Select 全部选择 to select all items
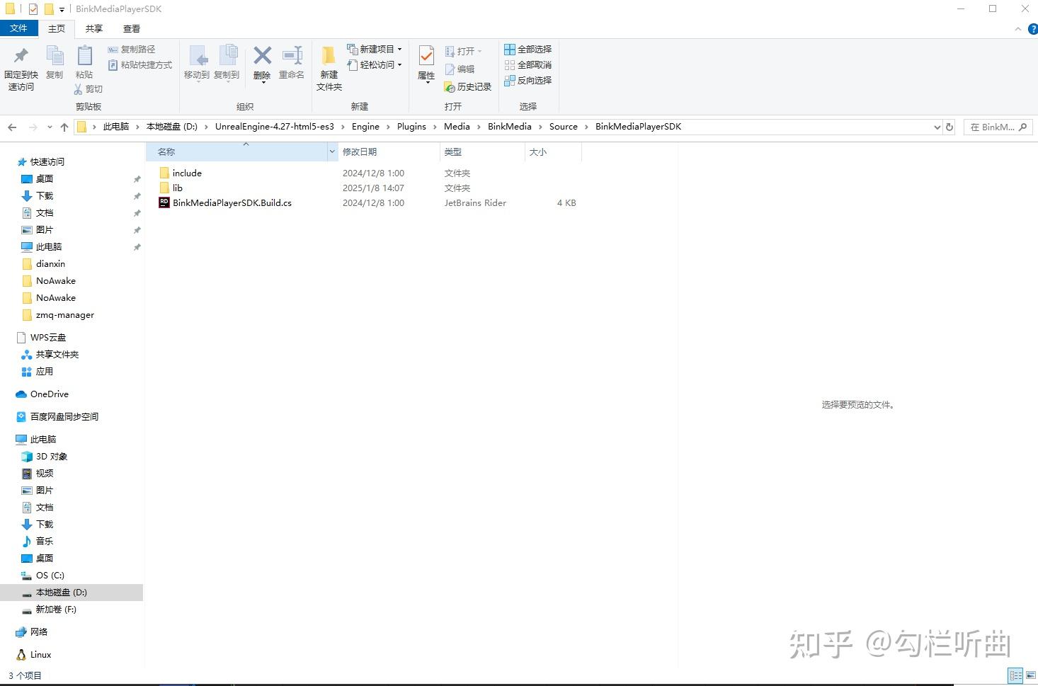This screenshot has height=686, width=1038. click(527, 49)
